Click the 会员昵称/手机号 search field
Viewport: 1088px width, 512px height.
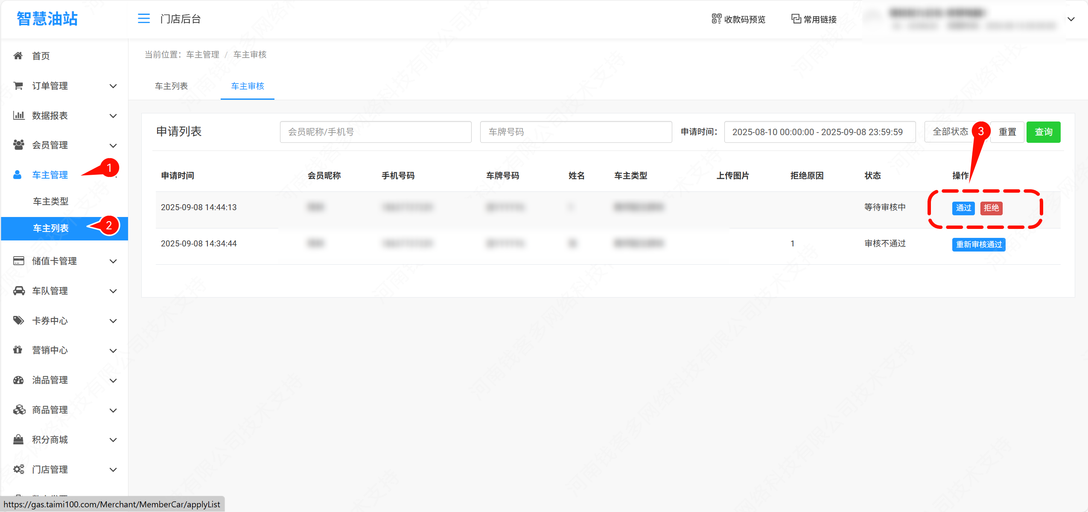point(375,132)
